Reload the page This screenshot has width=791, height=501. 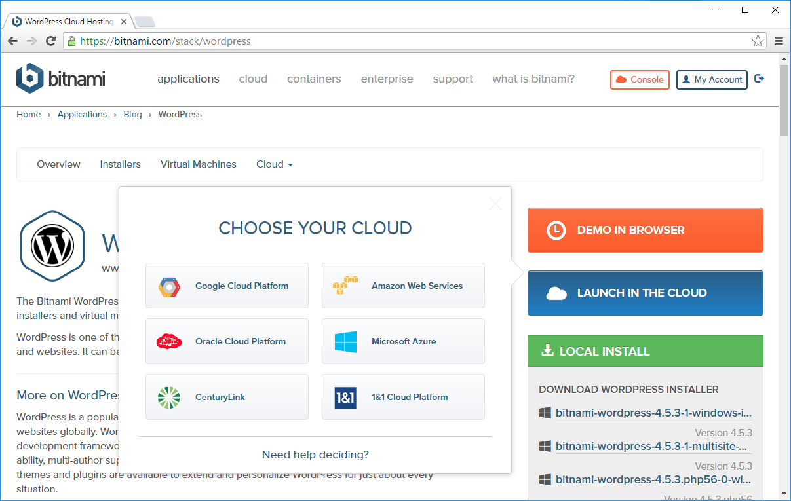pyautogui.click(x=50, y=41)
